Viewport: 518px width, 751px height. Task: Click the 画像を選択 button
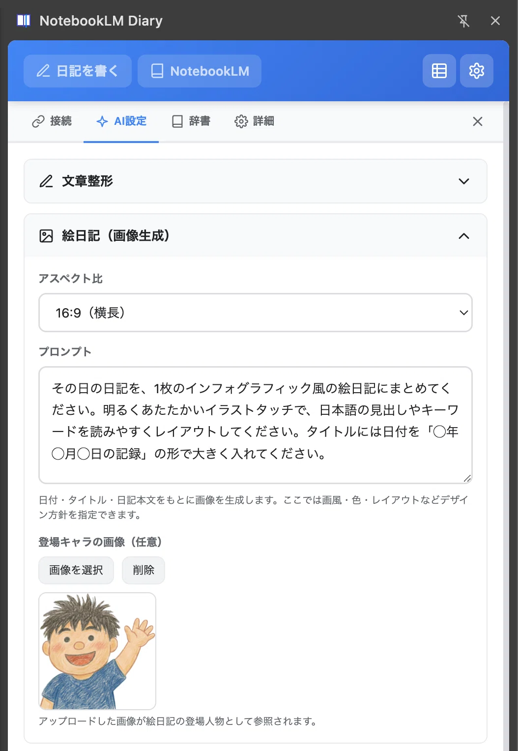76,570
